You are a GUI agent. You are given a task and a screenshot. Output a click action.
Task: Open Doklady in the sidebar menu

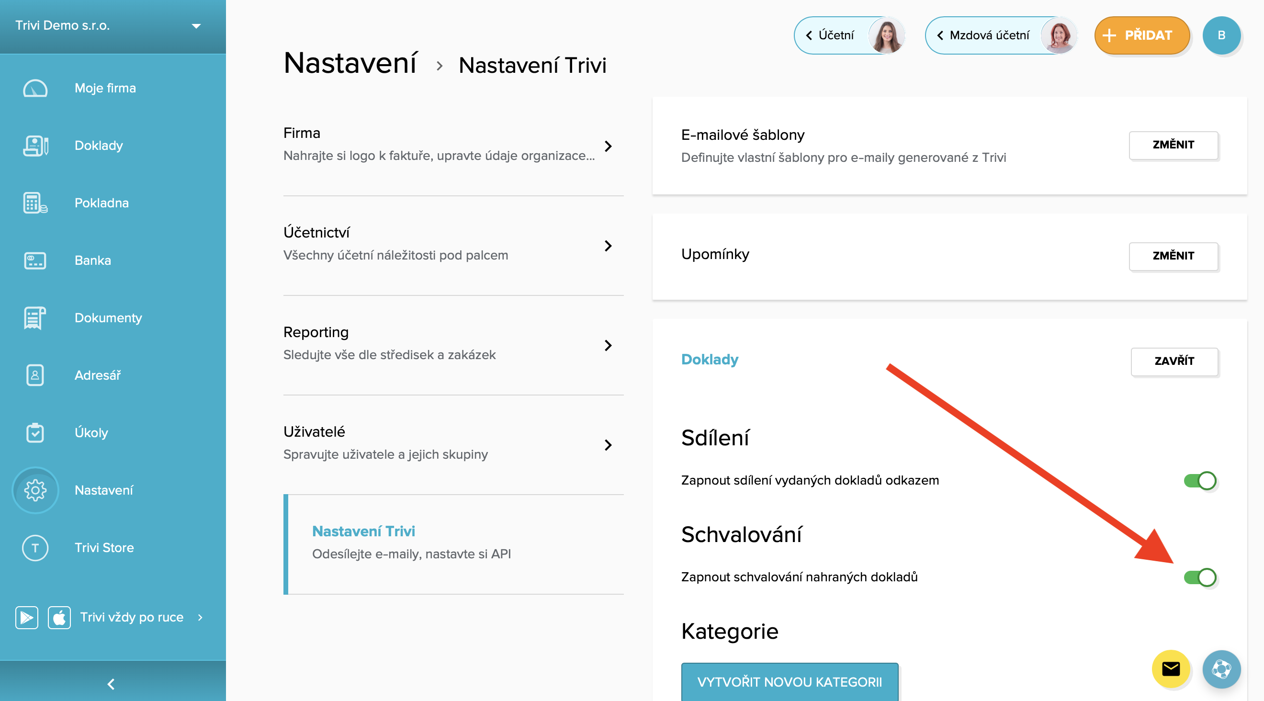[x=99, y=146]
